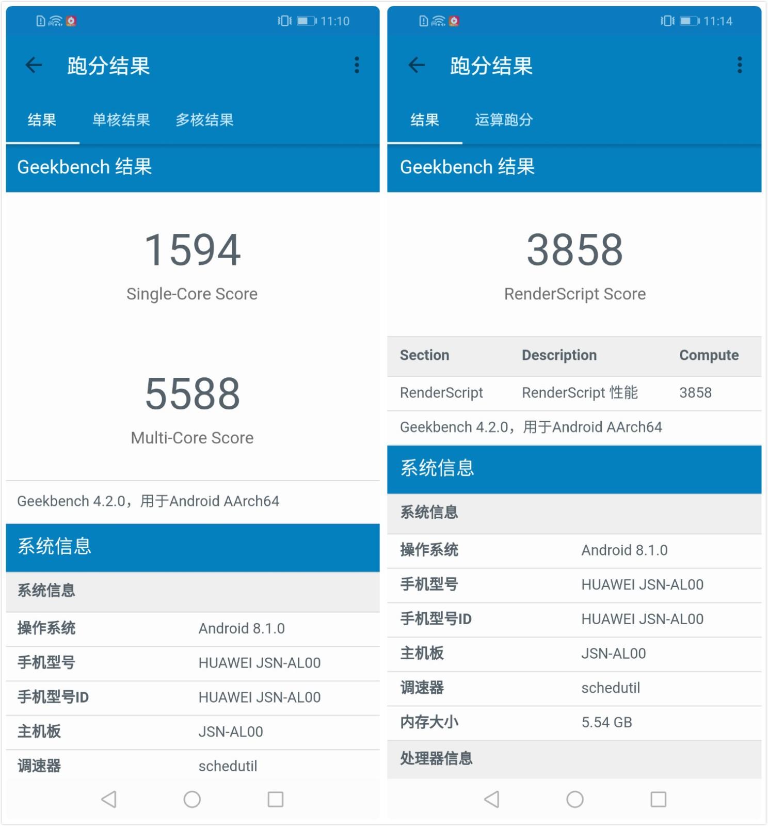Tap the SIM alert icon in right status bar

424,21
